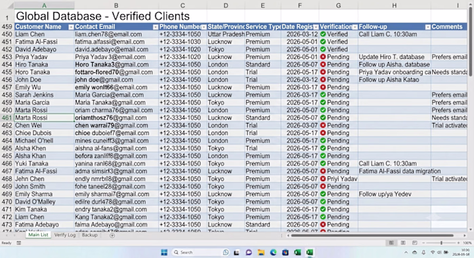Viewport: 474px width, 258px height.
Task: Select the Priyi Yadav verification cell
Action: click(x=339, y=179)
